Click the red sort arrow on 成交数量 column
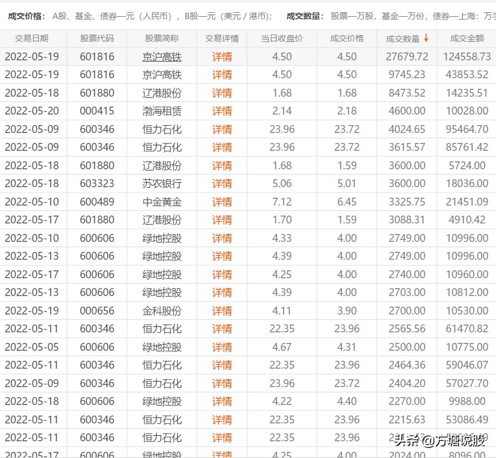Screen dimensions: 496x458 coord(426,39)
